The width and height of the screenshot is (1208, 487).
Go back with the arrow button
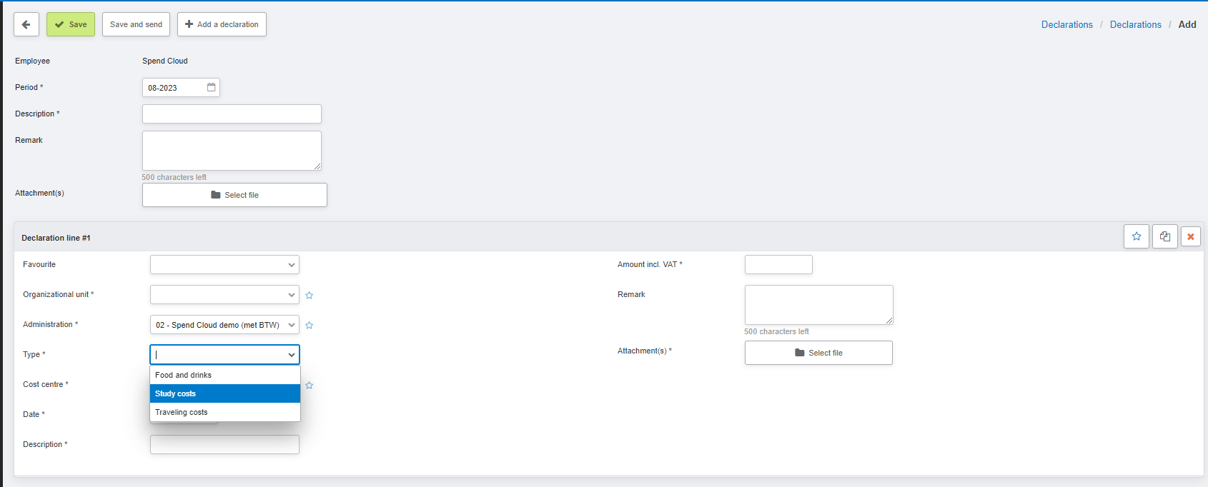[x=26, y=24]
